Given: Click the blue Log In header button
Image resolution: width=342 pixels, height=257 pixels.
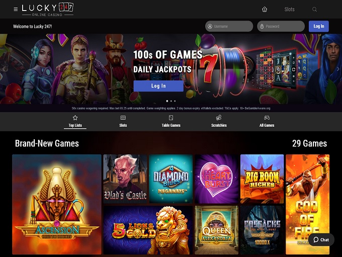Looking at the screenshot, I should pyautogui.click(x=319, y=26).
